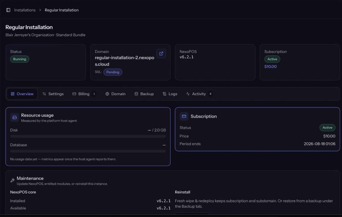Click the Active badge beside Status row
The height and width of the screenshot is (217, 342).
click(327, 127)
